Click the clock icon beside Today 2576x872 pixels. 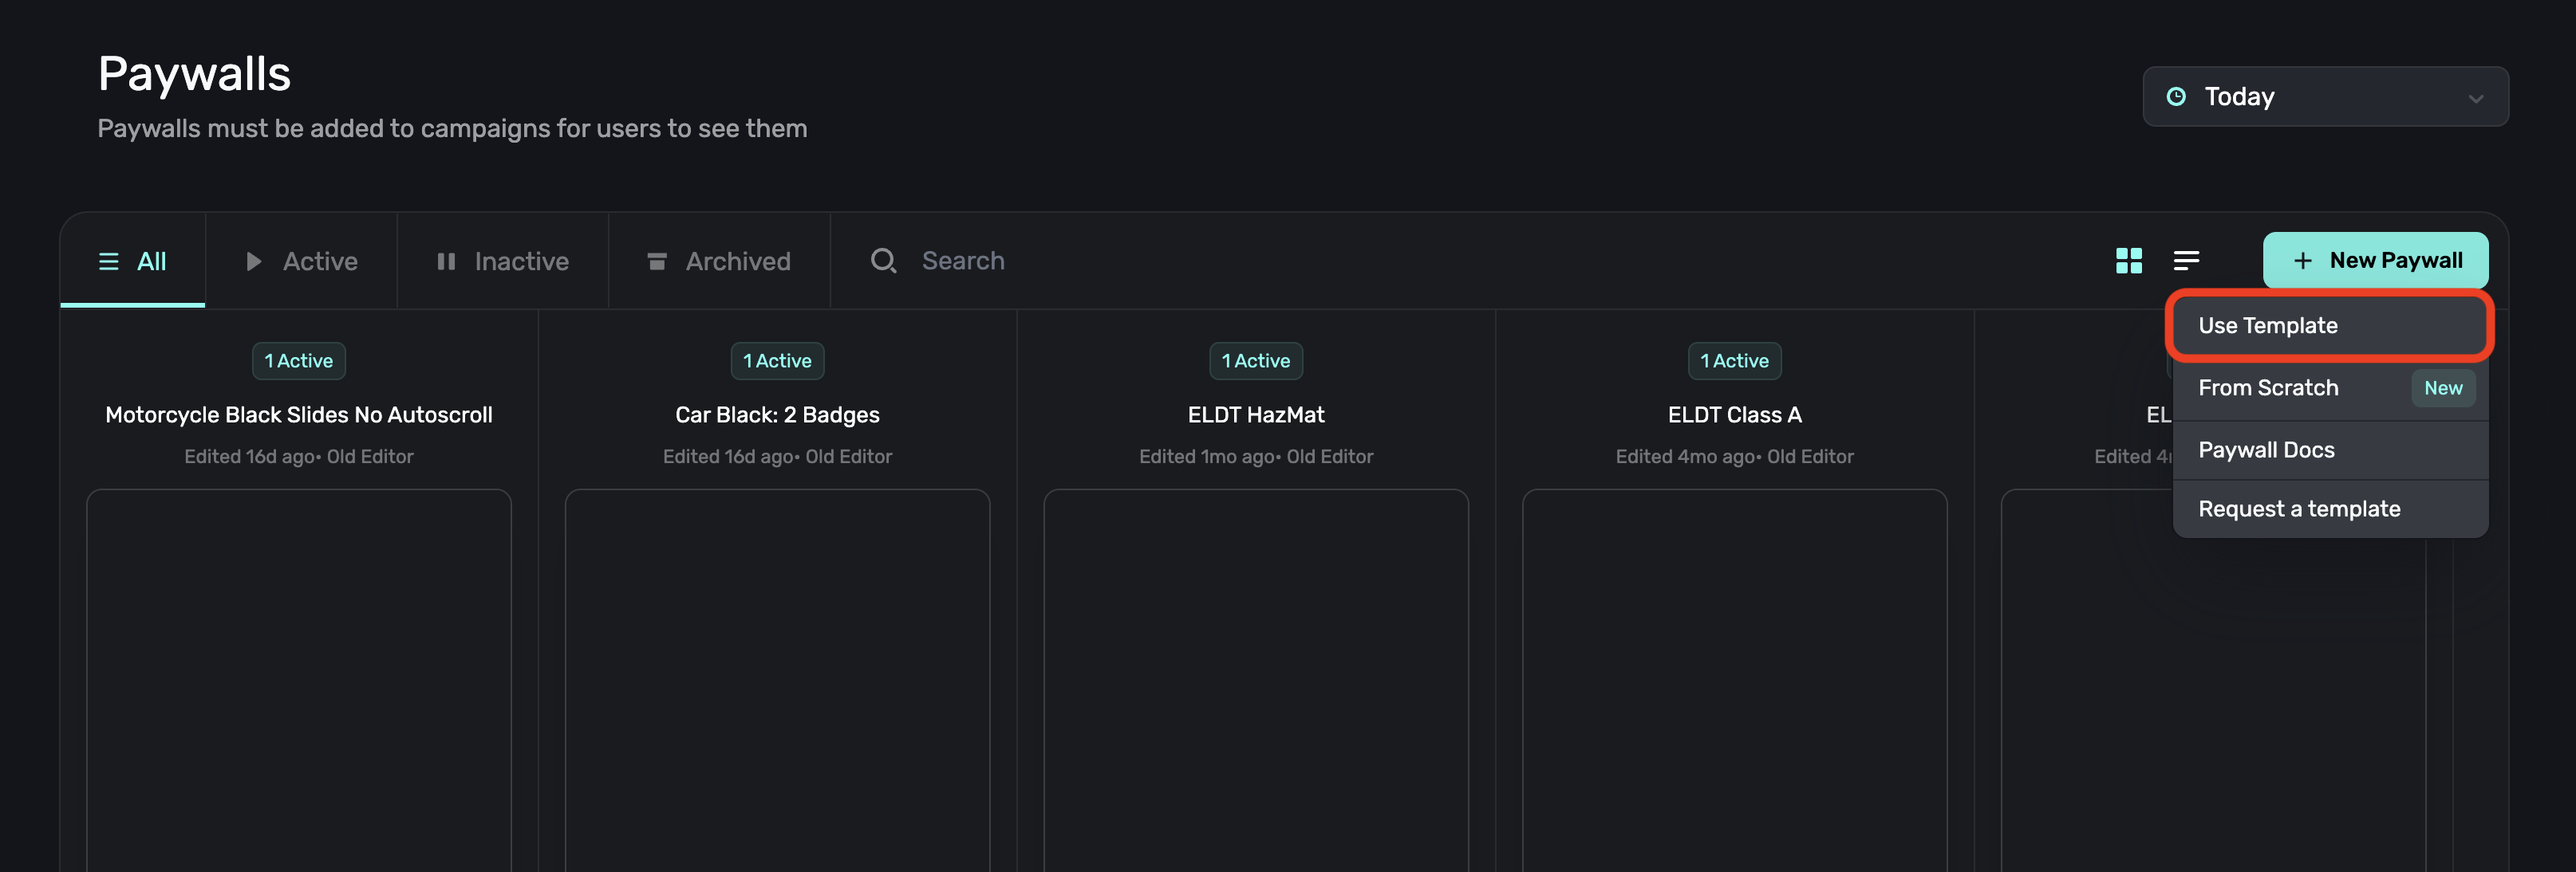[2175, 97]
